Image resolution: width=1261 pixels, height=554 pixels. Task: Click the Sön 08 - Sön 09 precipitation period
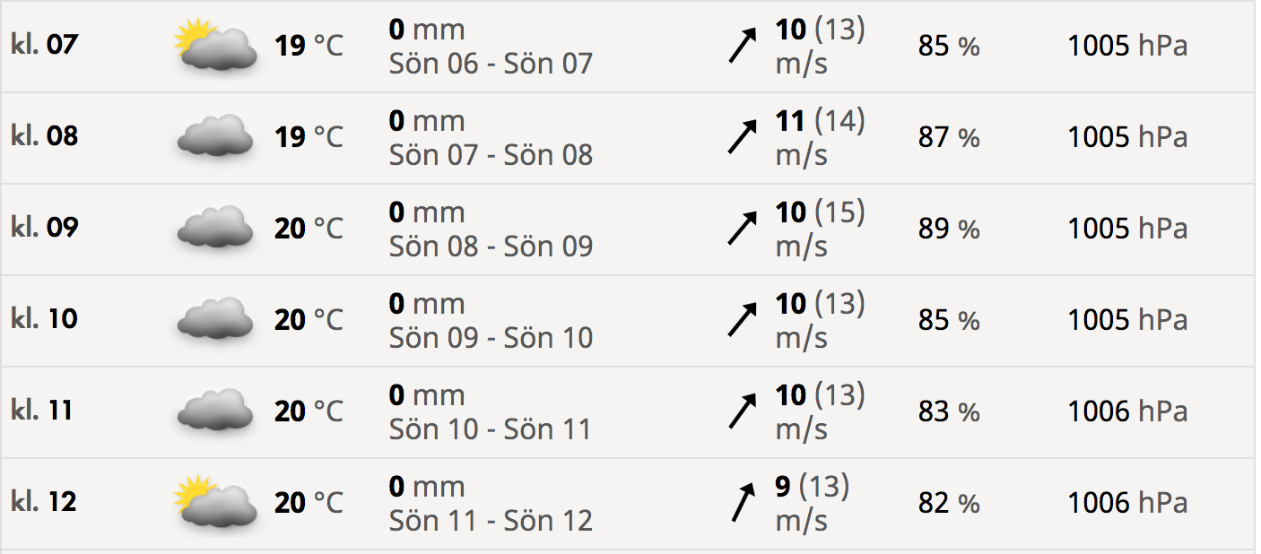(491, 247)
